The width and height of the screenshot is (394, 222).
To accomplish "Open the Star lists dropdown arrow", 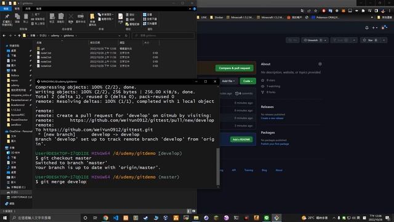I will tap(384, 40).
